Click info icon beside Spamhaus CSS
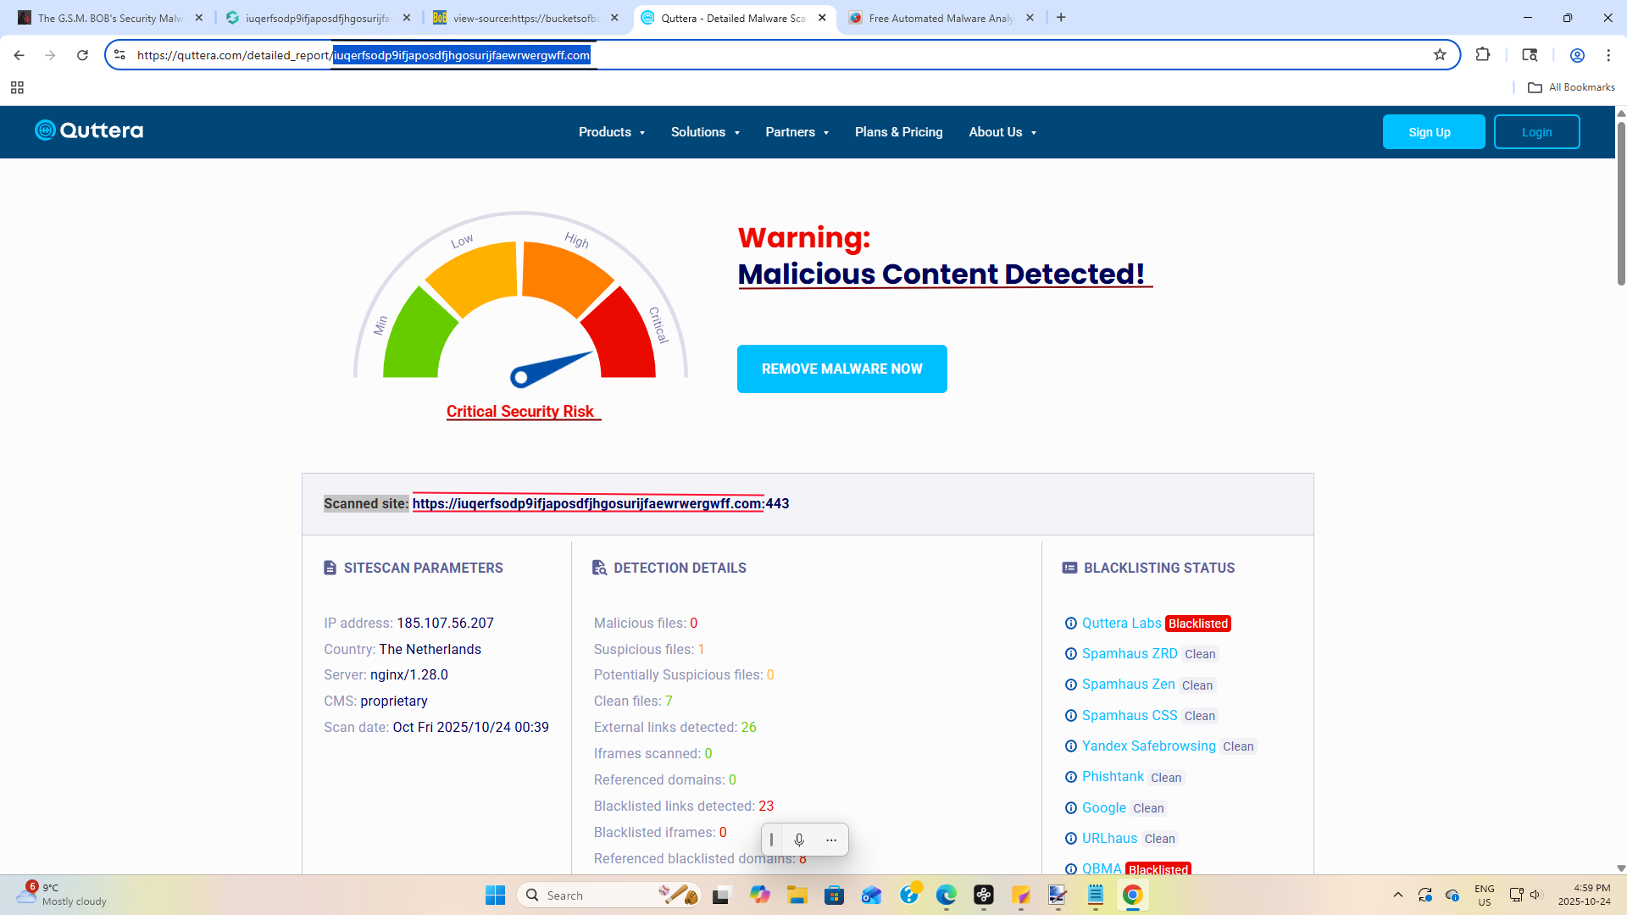The height and width of the screenshot is (915, 1627). pos(1071,716)
